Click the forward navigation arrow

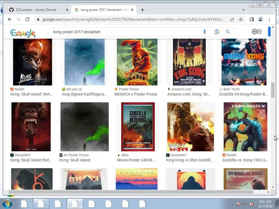tap(19, 19)
